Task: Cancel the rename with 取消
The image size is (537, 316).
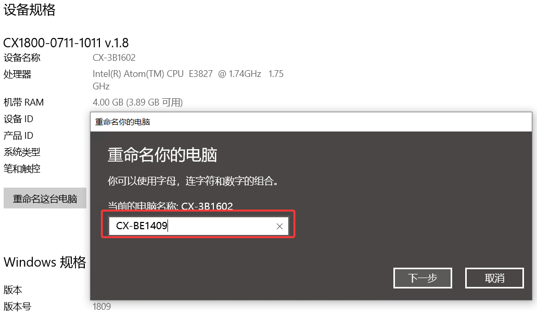Action: point(494,278)
